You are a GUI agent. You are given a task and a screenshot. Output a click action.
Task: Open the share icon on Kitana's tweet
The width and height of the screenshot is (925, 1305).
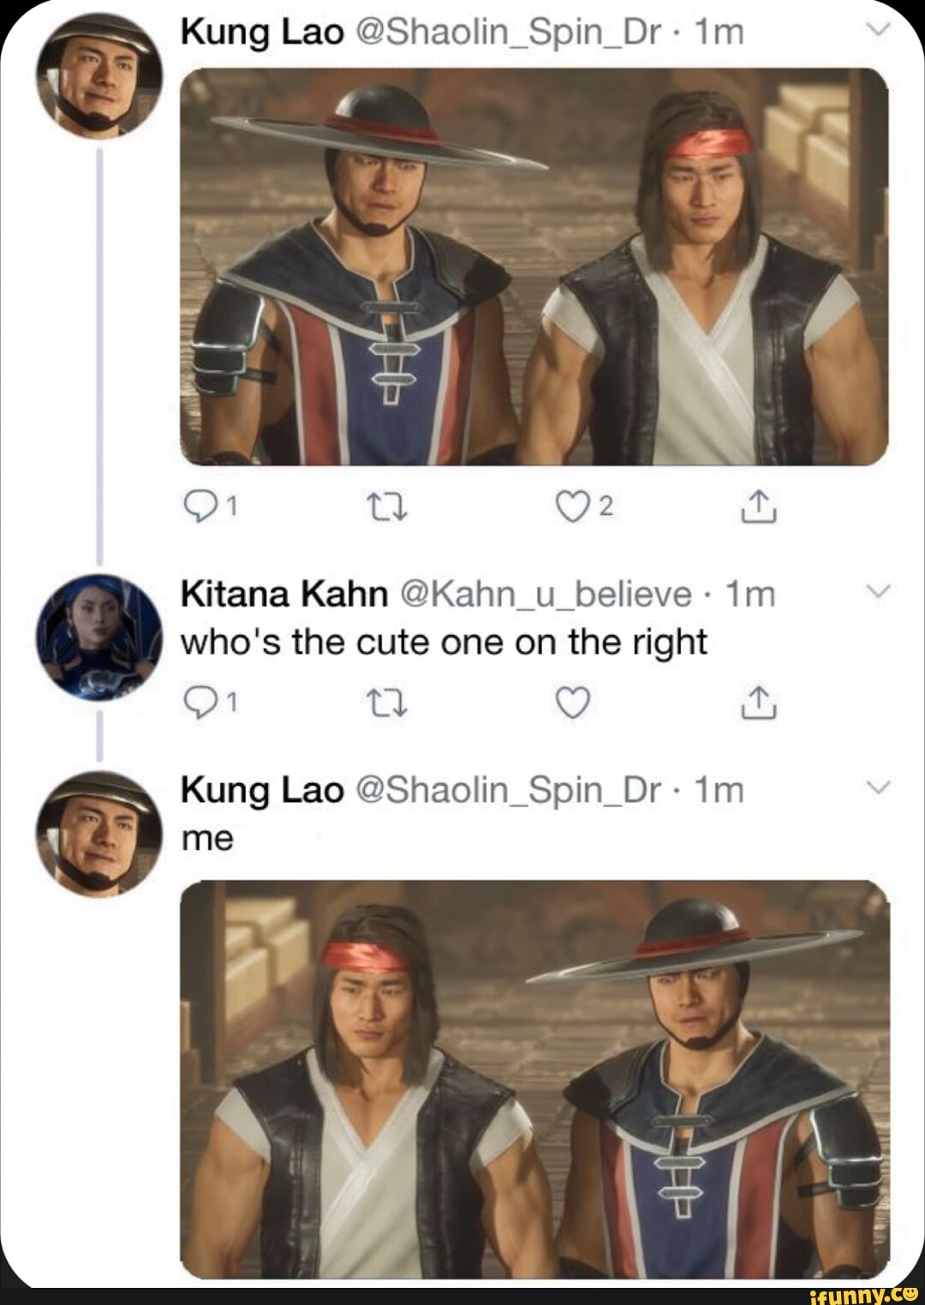pos(761,703)
